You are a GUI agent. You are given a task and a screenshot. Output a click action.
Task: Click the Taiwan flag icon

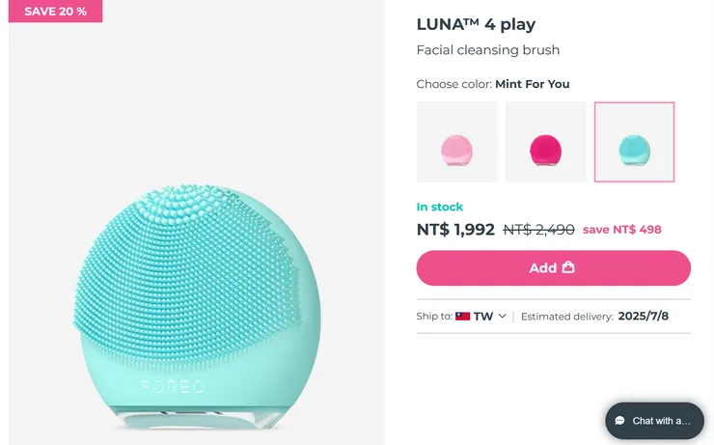tap(463, 316)
